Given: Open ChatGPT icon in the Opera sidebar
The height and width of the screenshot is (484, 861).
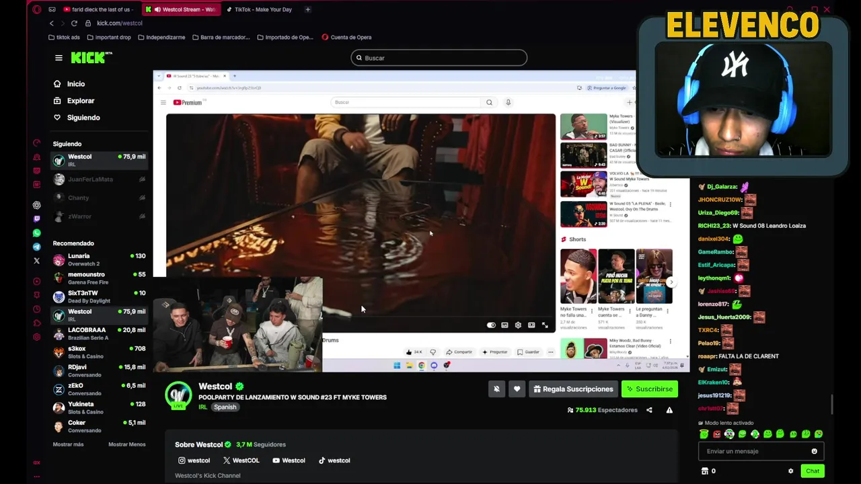Looking at the screenshot, I should [37, 205].
